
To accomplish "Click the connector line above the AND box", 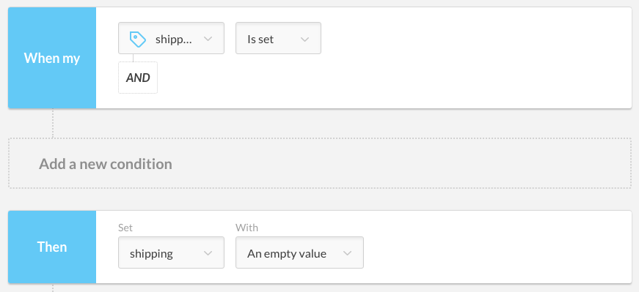I will click(134, 58).
